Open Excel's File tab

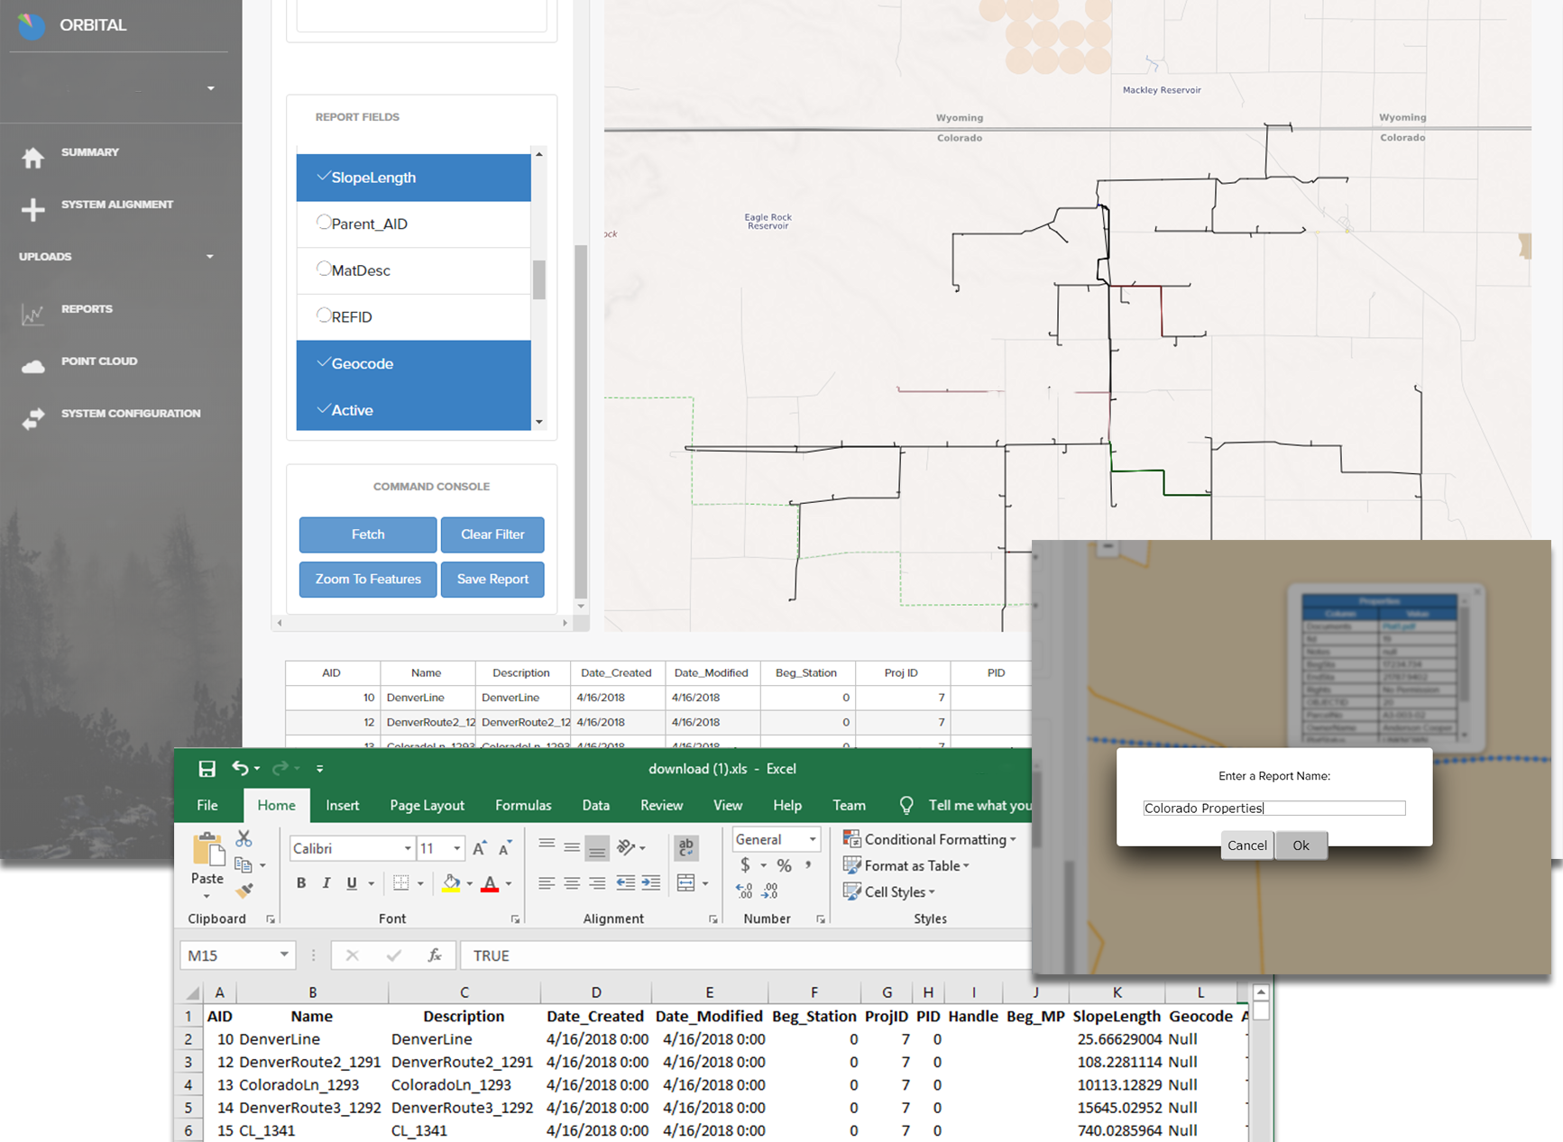[x=207, y=805]
